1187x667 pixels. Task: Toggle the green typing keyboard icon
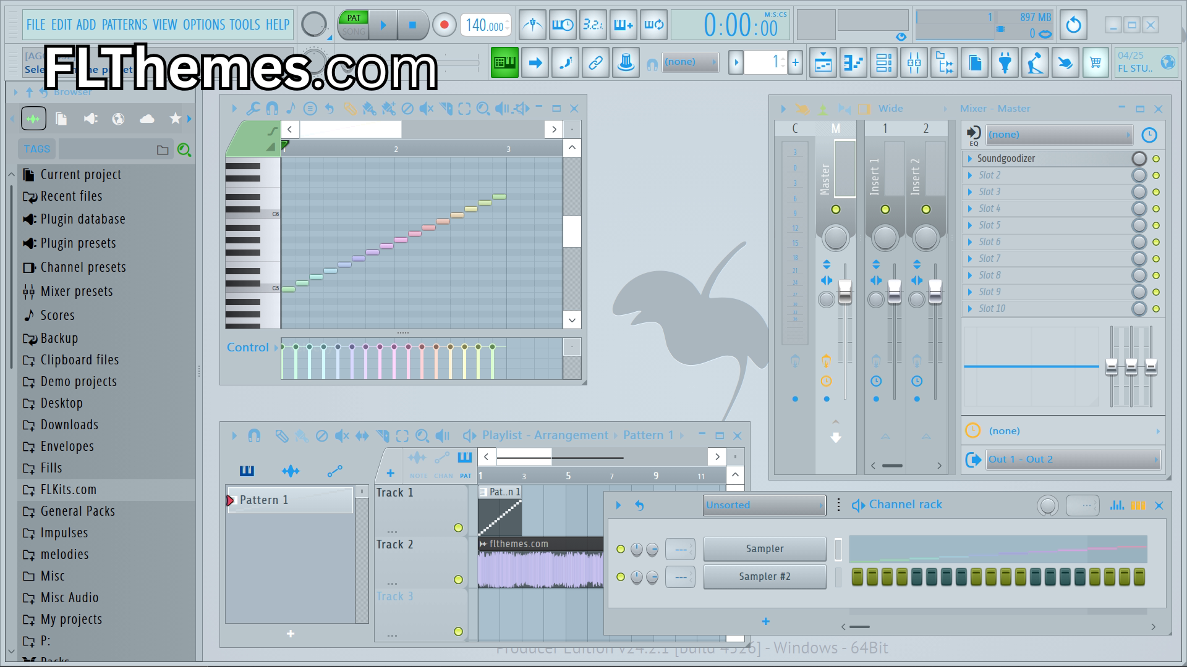click(x=504, y=62)
